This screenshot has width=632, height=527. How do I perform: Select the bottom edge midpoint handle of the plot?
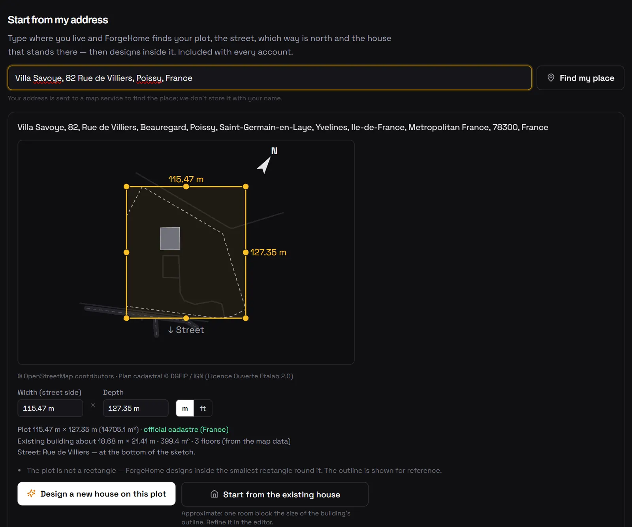click(x=186, y=318)
